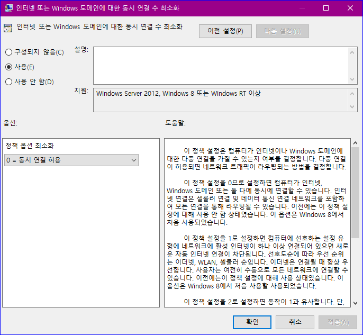
Task: Click the 도움말: label
Action: (176, 123)
